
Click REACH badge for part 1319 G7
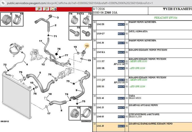[121, 34]
